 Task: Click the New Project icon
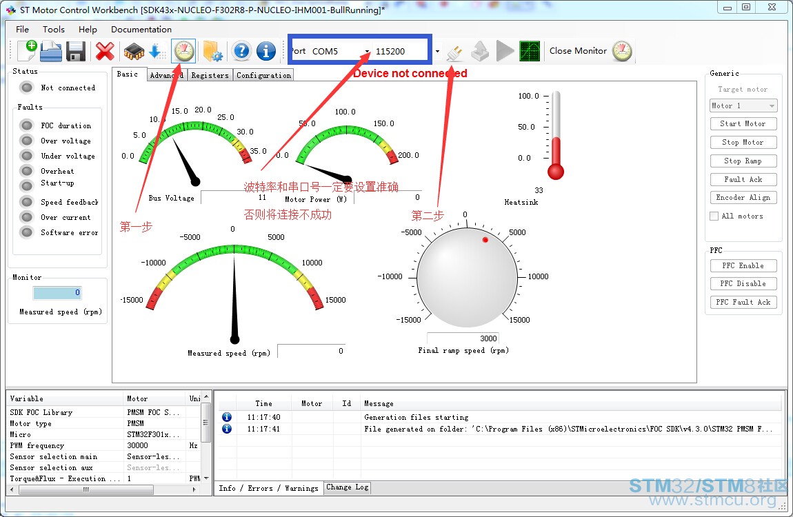click(x=28, y=51)
